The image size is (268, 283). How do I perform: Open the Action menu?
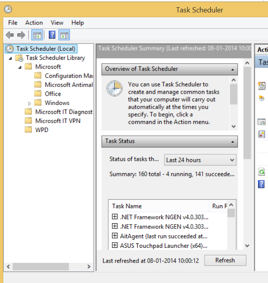click(x=34, y=23)
